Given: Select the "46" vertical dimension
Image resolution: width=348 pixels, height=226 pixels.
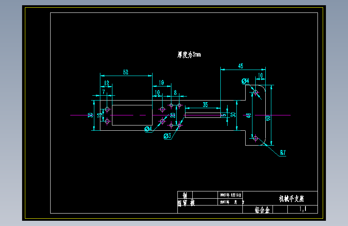Looking at the screenshot, I should point(248,115).
